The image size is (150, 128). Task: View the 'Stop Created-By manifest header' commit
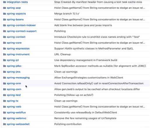[98, 2]
